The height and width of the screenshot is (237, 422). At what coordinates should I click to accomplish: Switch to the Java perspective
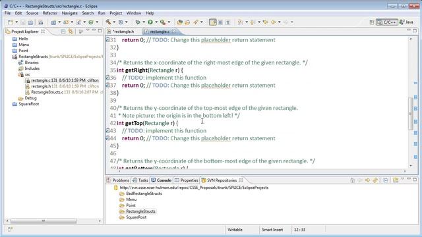coord(406,22)
